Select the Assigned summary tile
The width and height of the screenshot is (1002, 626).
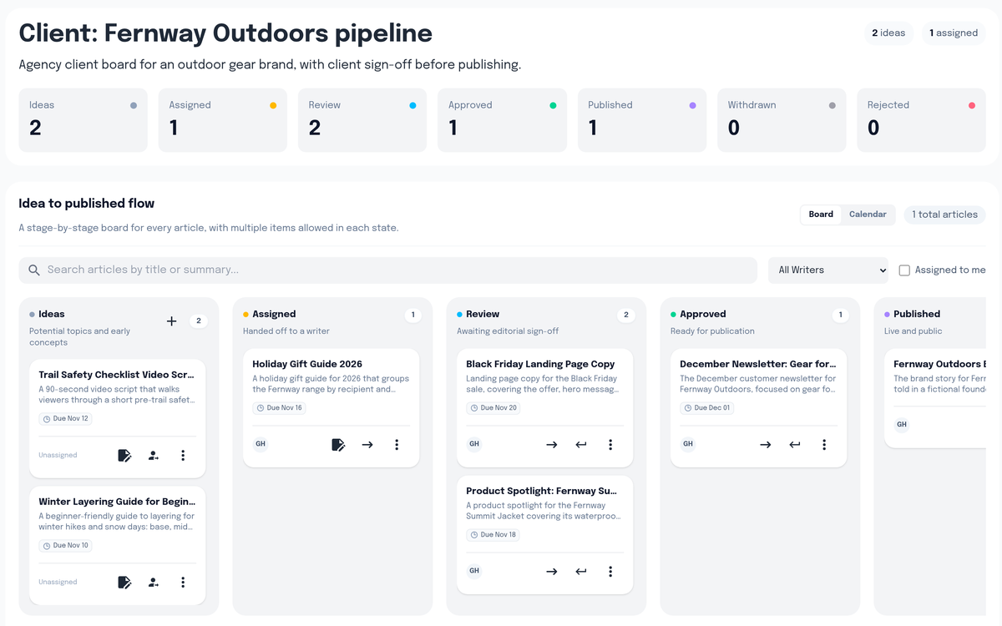tap(223, 120)
